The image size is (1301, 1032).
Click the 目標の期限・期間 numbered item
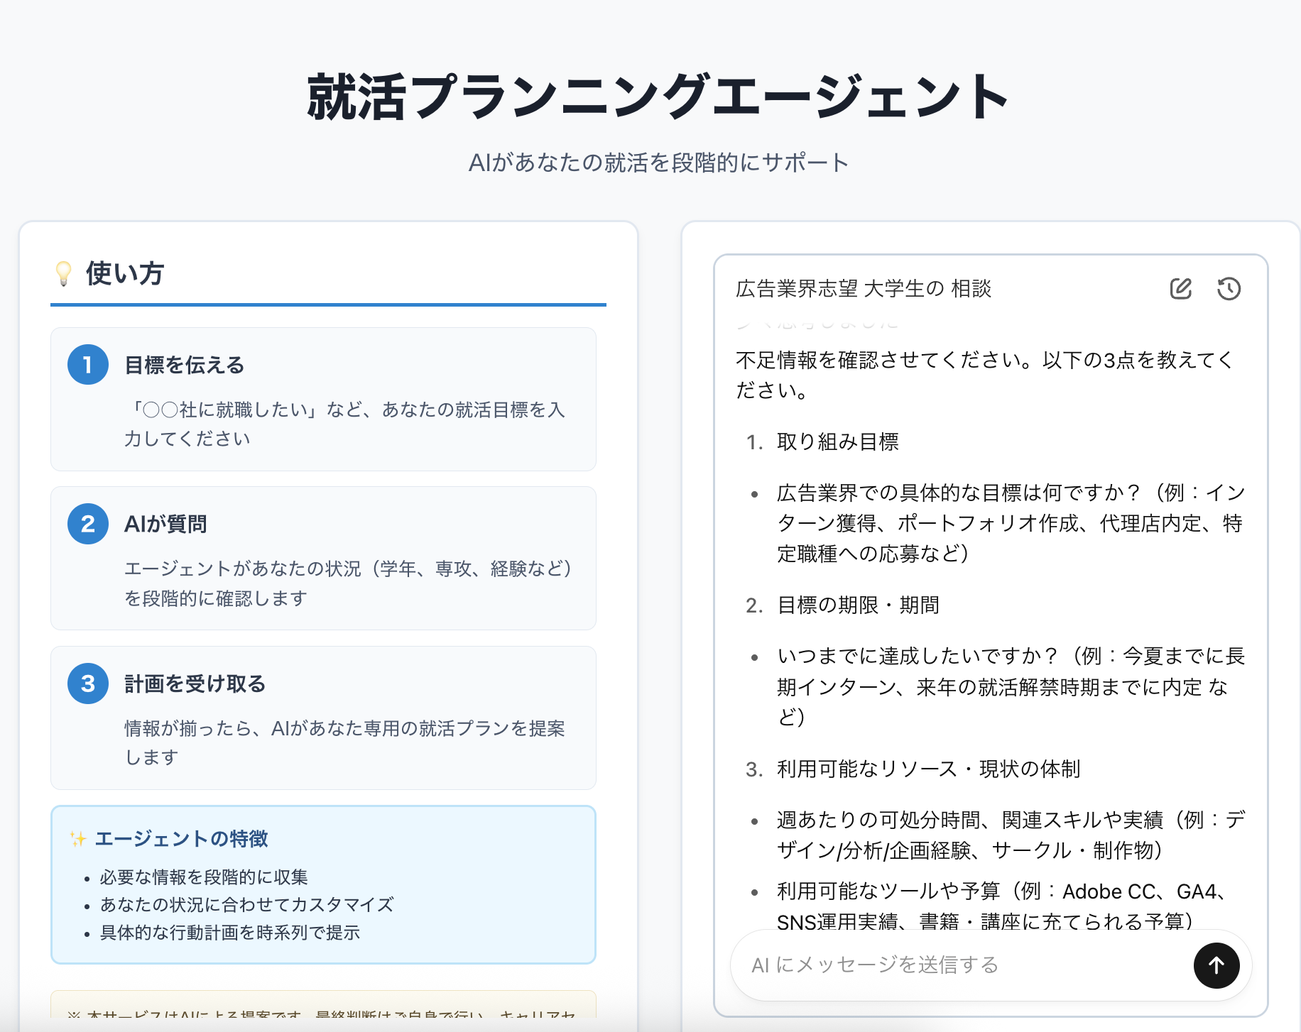(x=859, y=605)
